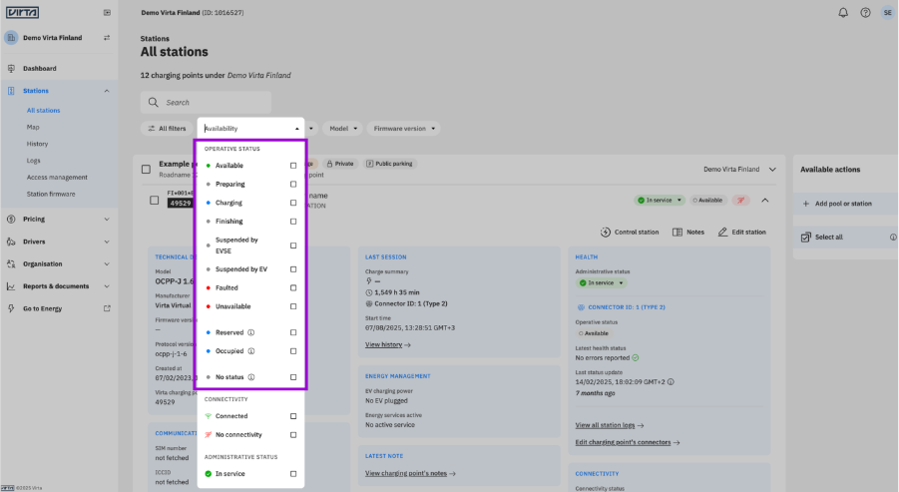Click the Search input field
The image size is (899, 492).
point(206,102)
